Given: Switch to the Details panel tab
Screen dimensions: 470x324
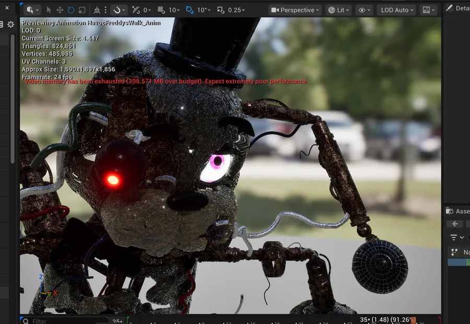Looking at the screenshot, I should pos(457,8).
